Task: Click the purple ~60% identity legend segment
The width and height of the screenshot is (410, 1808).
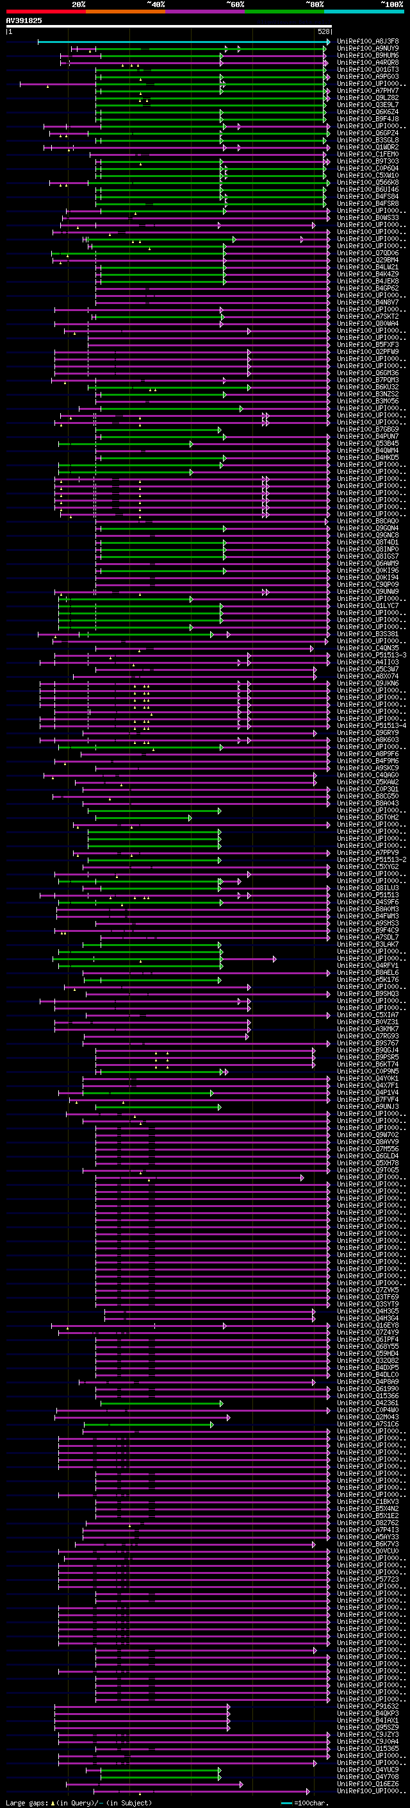Action: pos(206,12)
